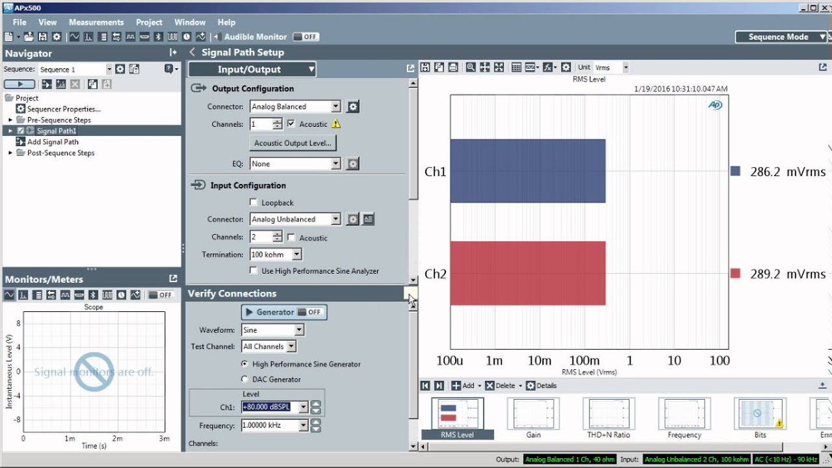Click the step-into run icon next to the Run button
This screenshot has width=832, height=468.
click(x=47, y=84)
